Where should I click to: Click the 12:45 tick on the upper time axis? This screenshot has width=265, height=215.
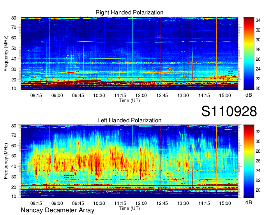click(x=162, y=95)
